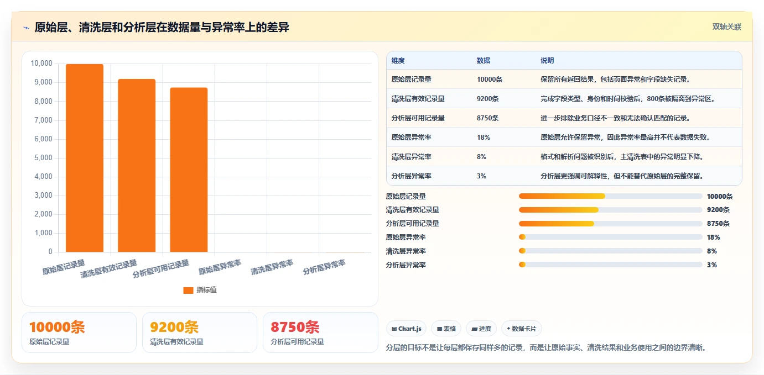
Task: Click the 双轴关联 label in header
Action: [726, 27]
